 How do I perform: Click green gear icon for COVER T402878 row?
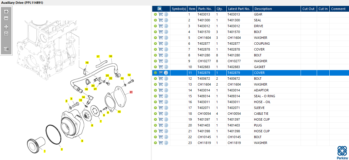coord(155,49)
